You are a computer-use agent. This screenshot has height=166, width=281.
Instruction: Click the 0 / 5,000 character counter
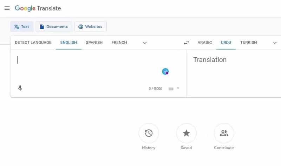coord(155,89)
